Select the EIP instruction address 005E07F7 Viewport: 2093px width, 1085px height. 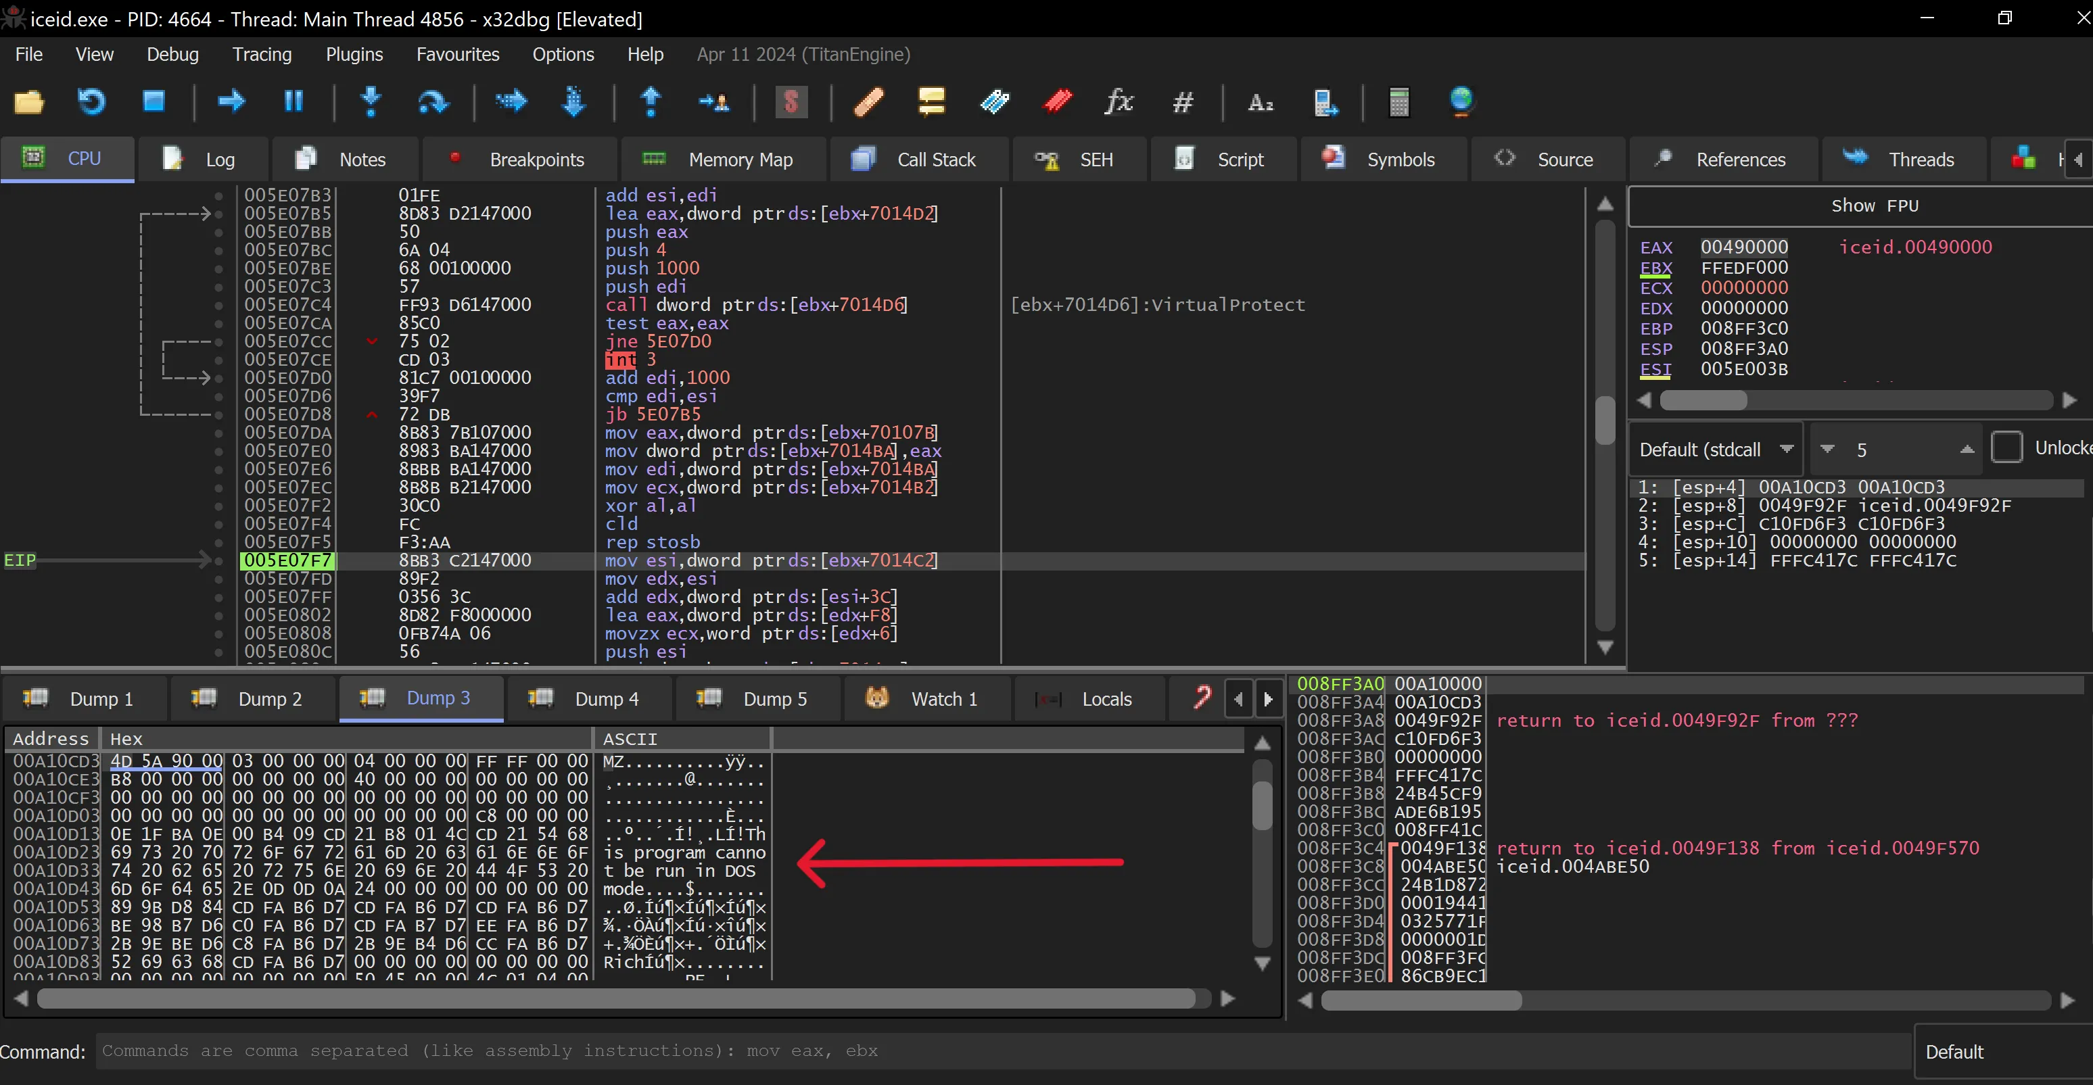[x=287, y=560]
